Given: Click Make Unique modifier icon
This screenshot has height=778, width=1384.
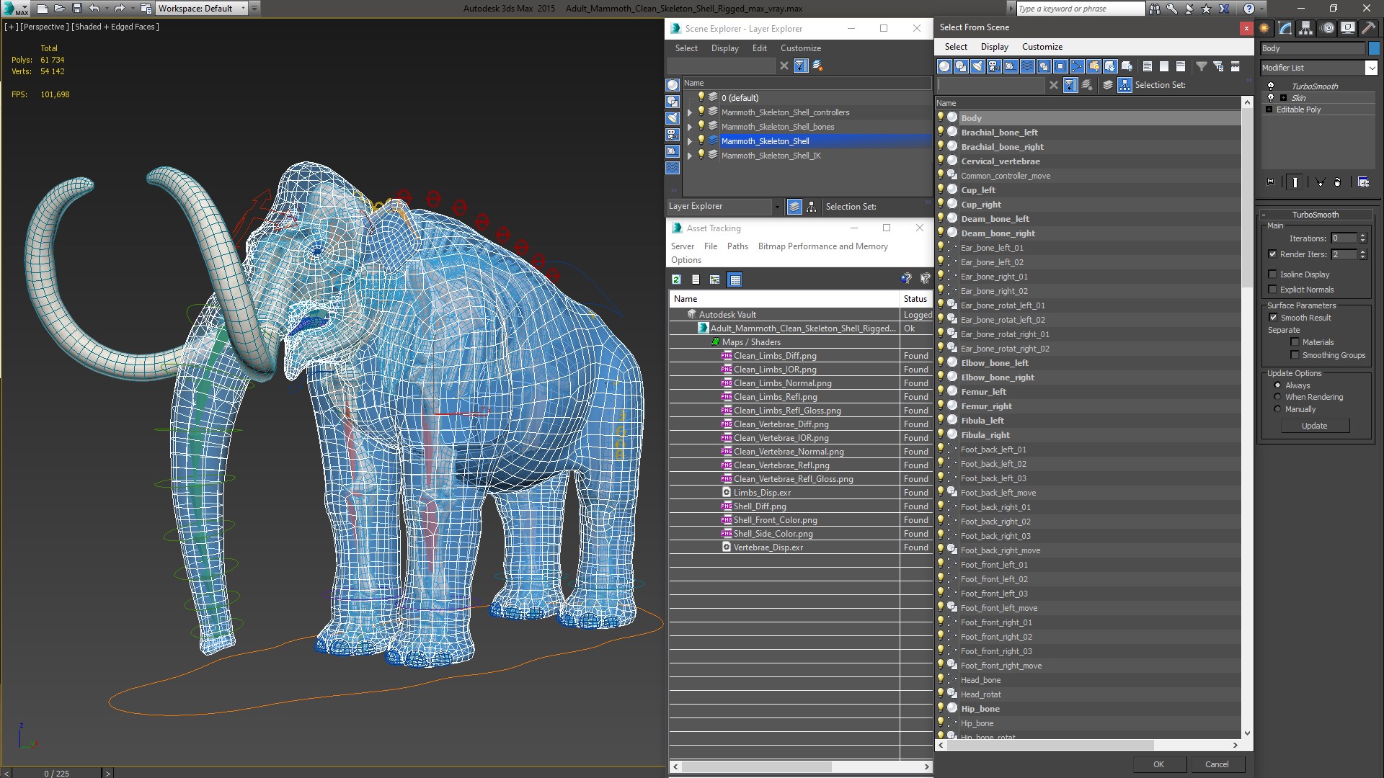Looking at the screenshot, I should coord(1320,182).
